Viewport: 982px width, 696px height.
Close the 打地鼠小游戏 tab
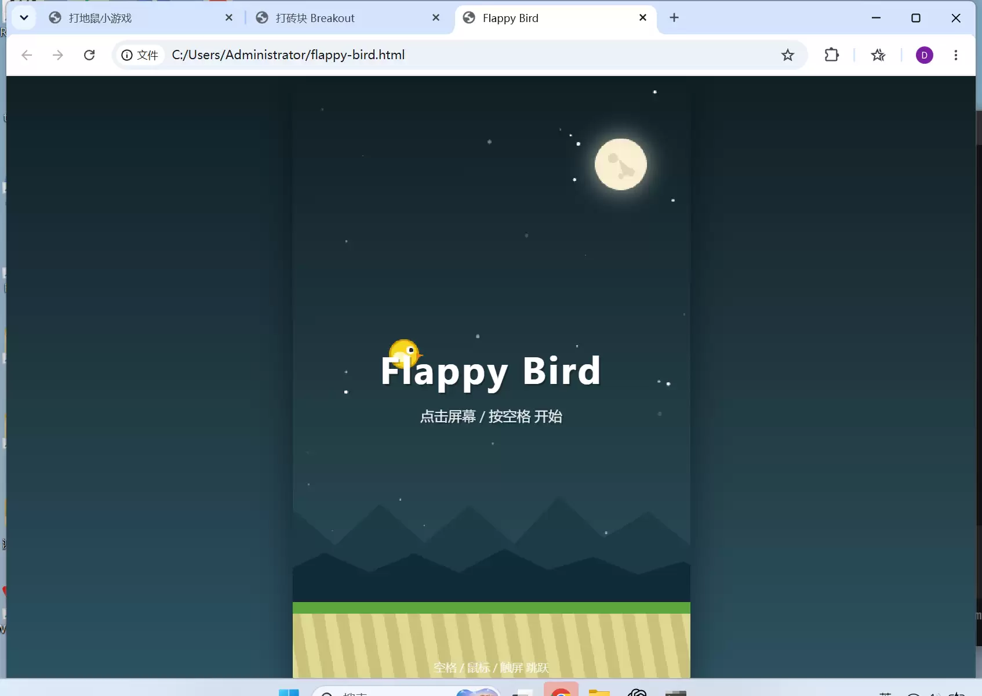[229, 18]
